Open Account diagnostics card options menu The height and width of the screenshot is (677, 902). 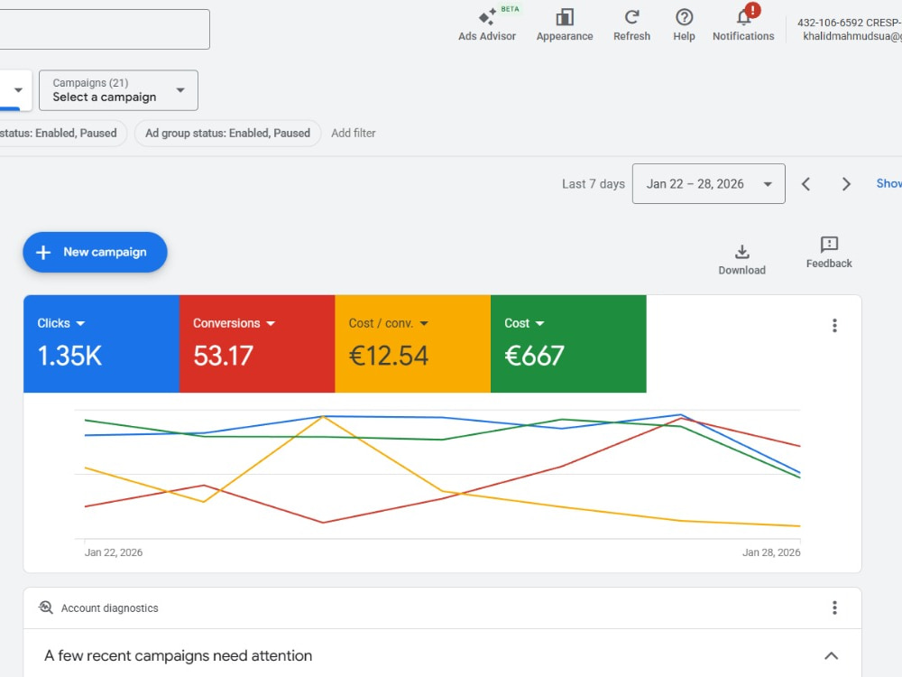point(834,607)
